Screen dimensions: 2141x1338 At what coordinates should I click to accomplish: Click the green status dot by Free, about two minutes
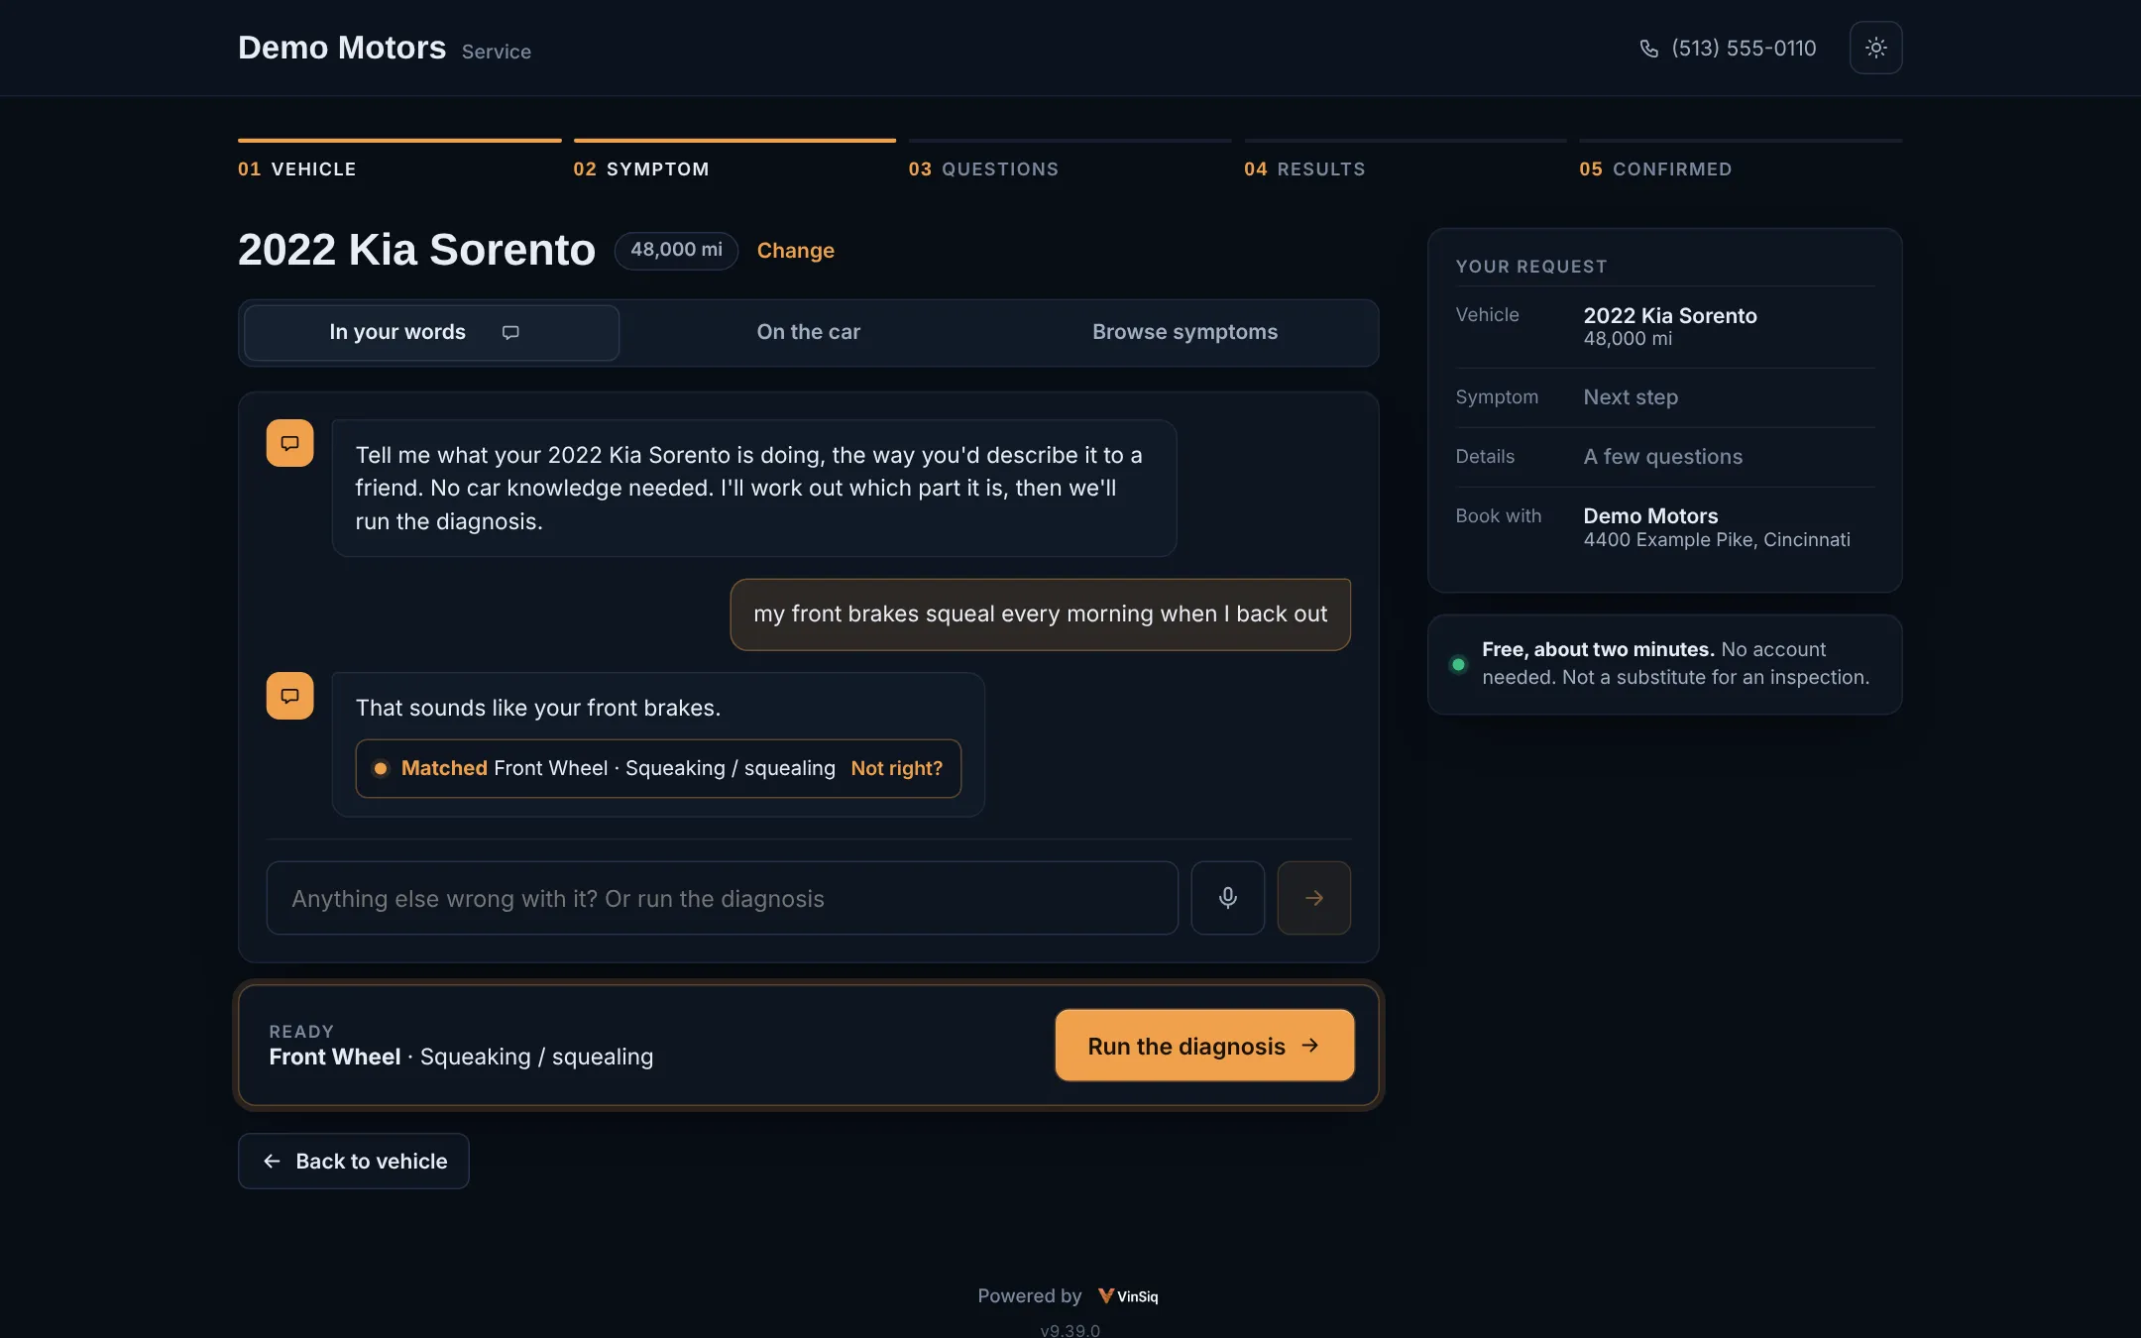tap(1458, 664)
